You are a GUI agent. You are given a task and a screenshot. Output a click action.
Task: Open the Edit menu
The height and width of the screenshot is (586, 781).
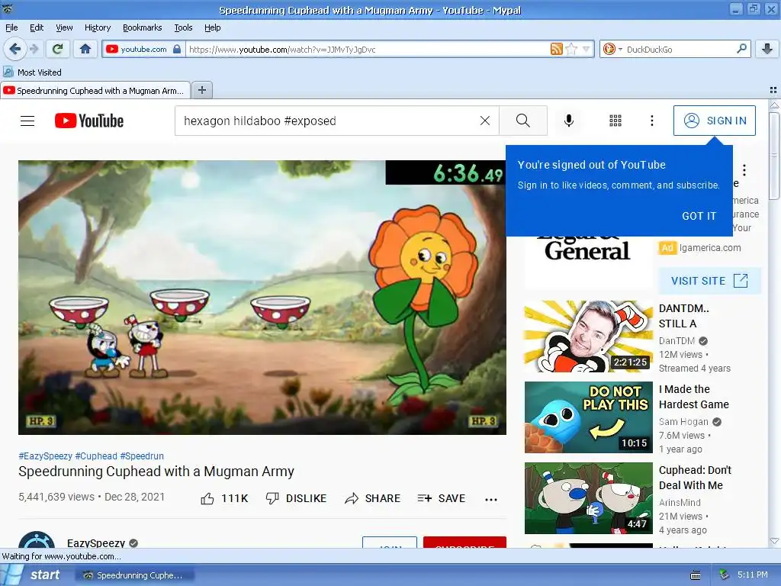pos(37,27)
